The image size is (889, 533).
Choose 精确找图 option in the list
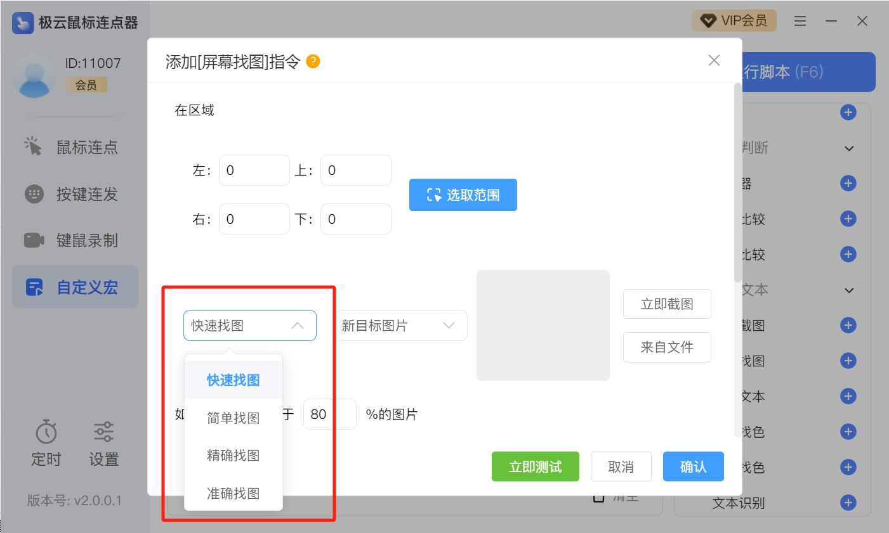coord(233,455)
